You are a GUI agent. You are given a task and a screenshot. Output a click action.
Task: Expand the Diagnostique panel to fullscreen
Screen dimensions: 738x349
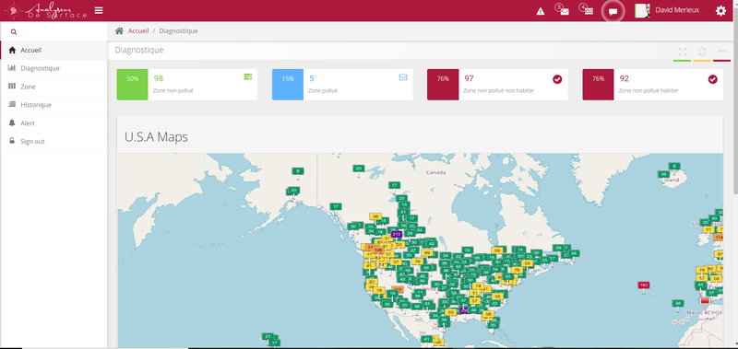tap(682, 52)
